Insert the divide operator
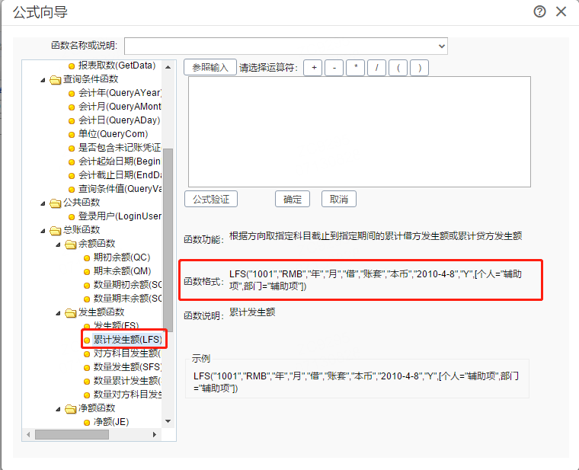The image size is (579, 470). 376,68
